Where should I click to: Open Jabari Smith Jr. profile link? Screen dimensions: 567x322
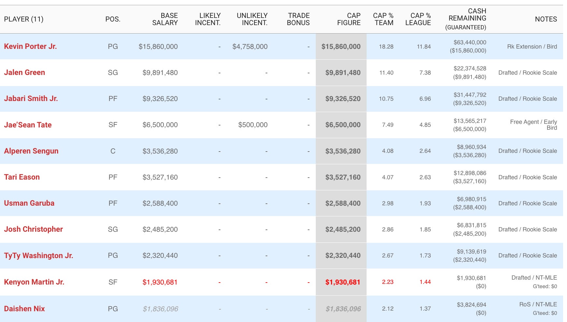click(31, 98)
